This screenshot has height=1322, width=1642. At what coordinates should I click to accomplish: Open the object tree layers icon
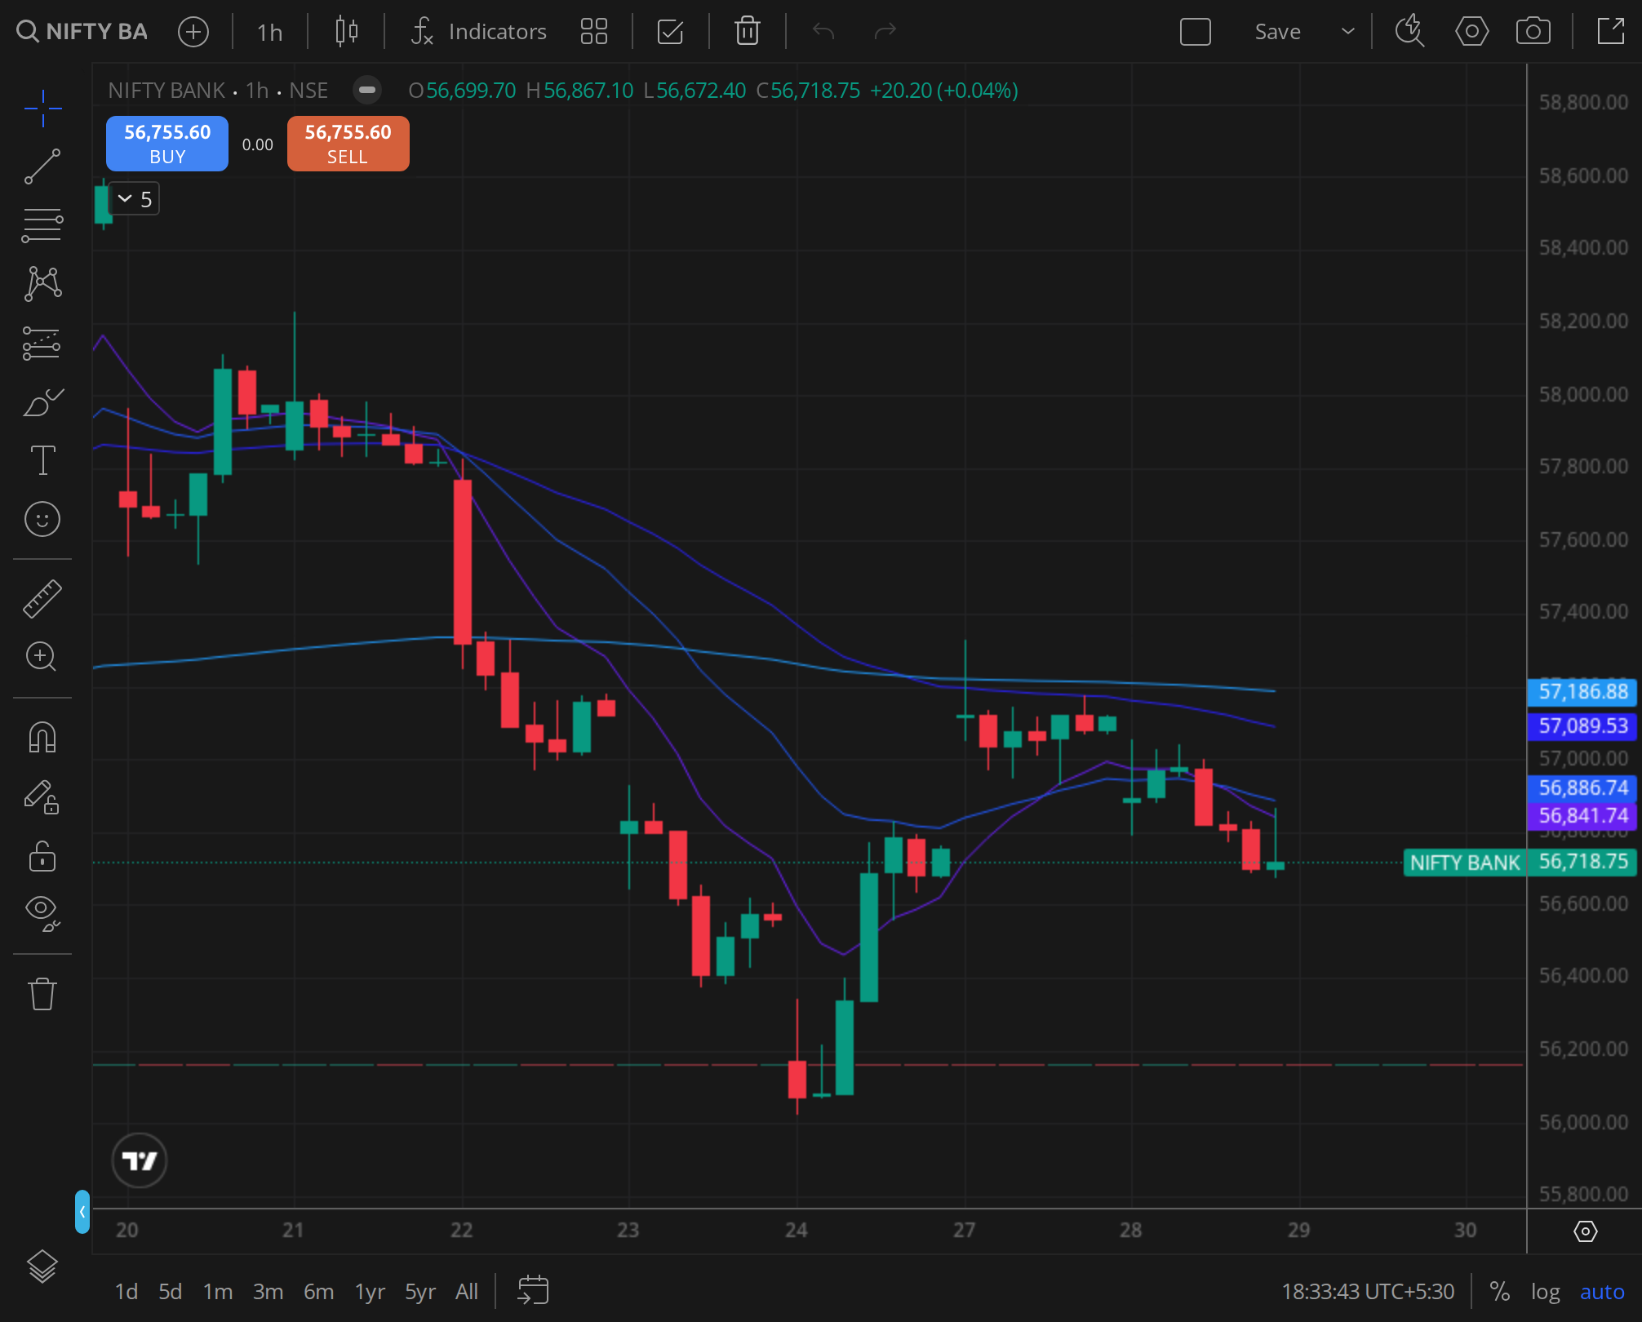coord(42,1266)
